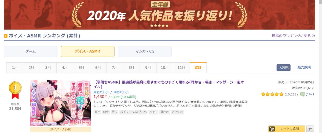Click the カートに追加 button
The width and height of the screenshot is (322, 133).
click(x=287, y=129)
